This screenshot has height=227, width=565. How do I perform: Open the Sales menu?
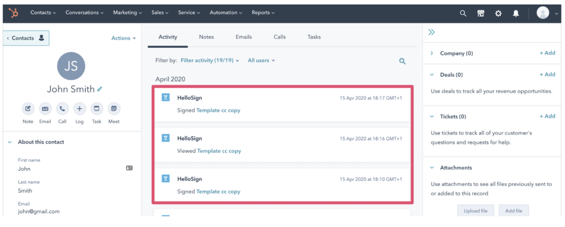click(x=160, y=13)
